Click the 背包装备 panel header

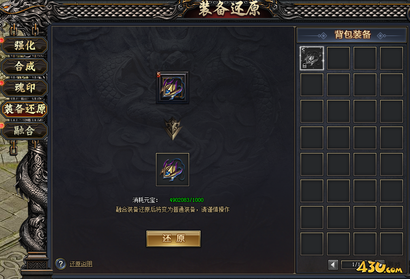pos(352,35)
